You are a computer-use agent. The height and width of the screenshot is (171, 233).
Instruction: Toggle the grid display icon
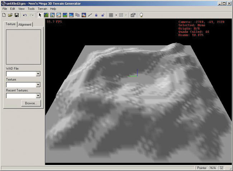111,15
